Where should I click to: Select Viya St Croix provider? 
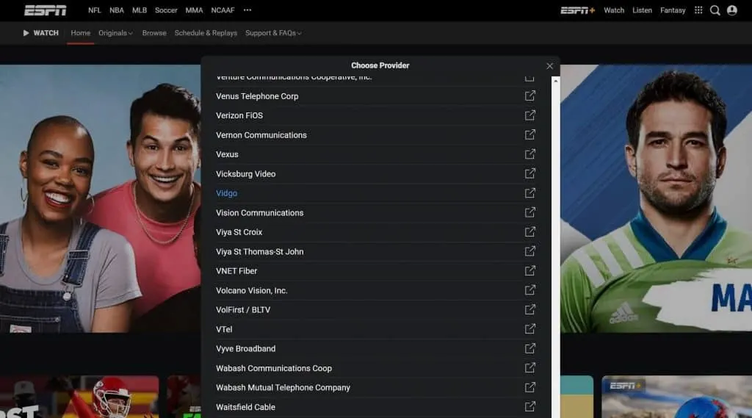pyautogui.click(x=239, y=232)
